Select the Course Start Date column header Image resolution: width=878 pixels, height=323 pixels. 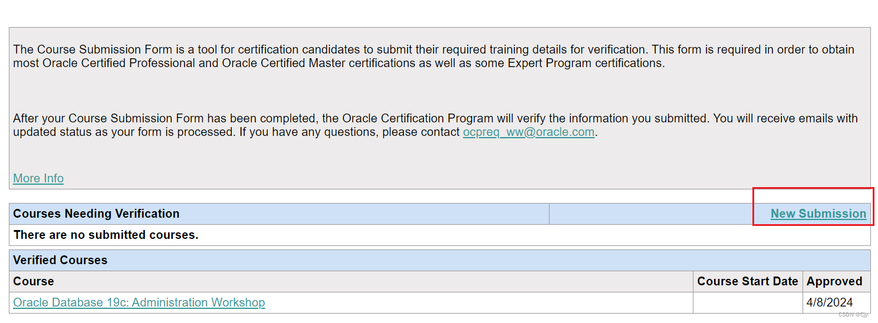point(747,281)
